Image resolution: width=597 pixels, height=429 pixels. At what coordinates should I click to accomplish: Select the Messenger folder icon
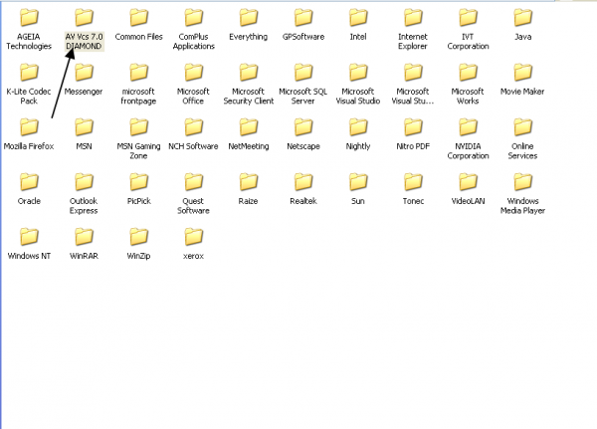click(x=84, y=73)
